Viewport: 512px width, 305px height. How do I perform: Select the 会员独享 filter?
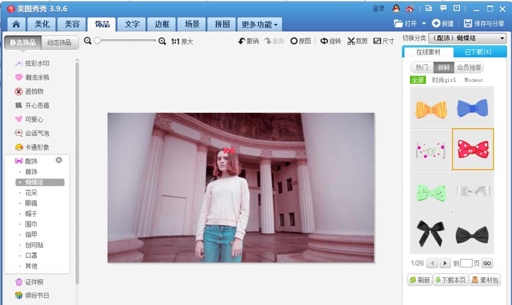[469, 67]
